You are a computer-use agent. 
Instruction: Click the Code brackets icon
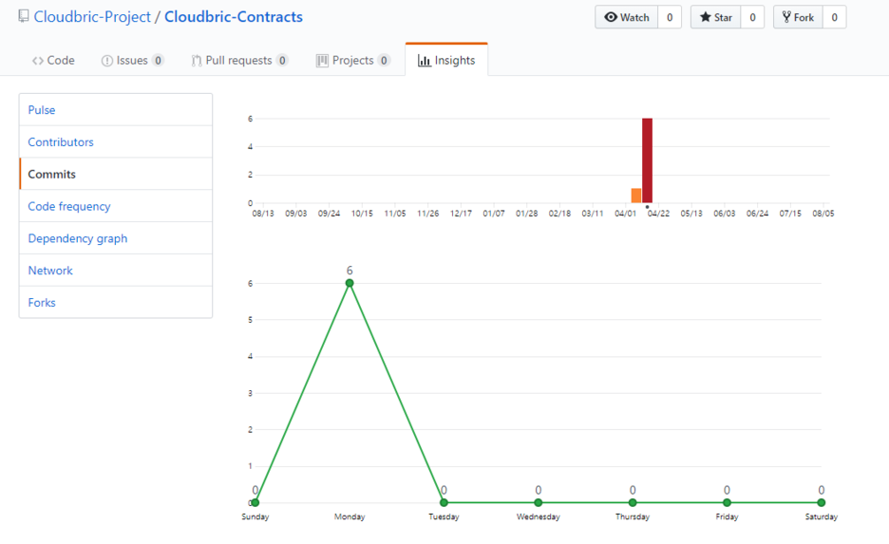37,61
